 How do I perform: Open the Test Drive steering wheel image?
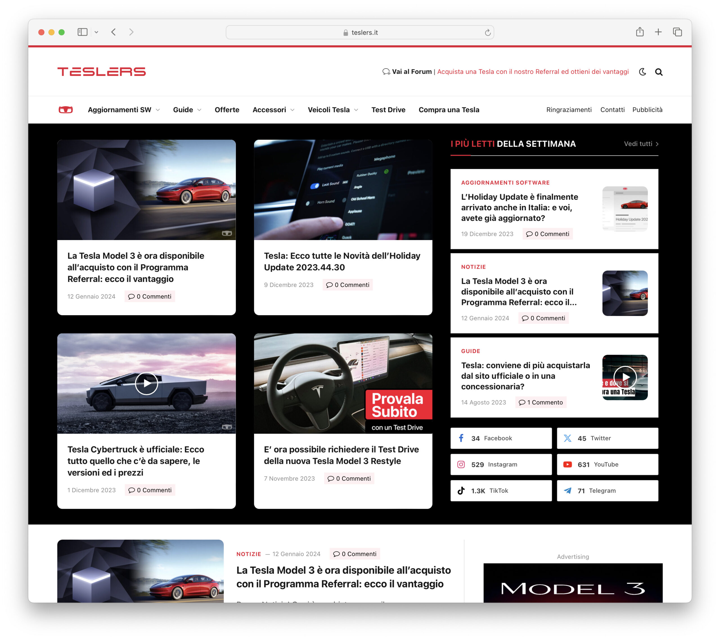click(343, 383)
